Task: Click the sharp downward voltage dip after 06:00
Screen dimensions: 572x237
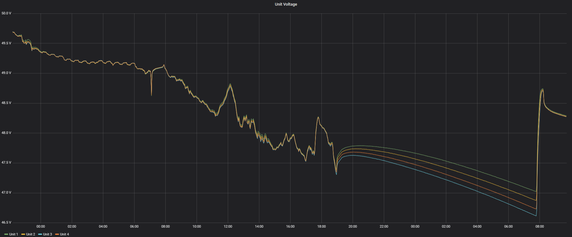Action: [x=151, y=94]
